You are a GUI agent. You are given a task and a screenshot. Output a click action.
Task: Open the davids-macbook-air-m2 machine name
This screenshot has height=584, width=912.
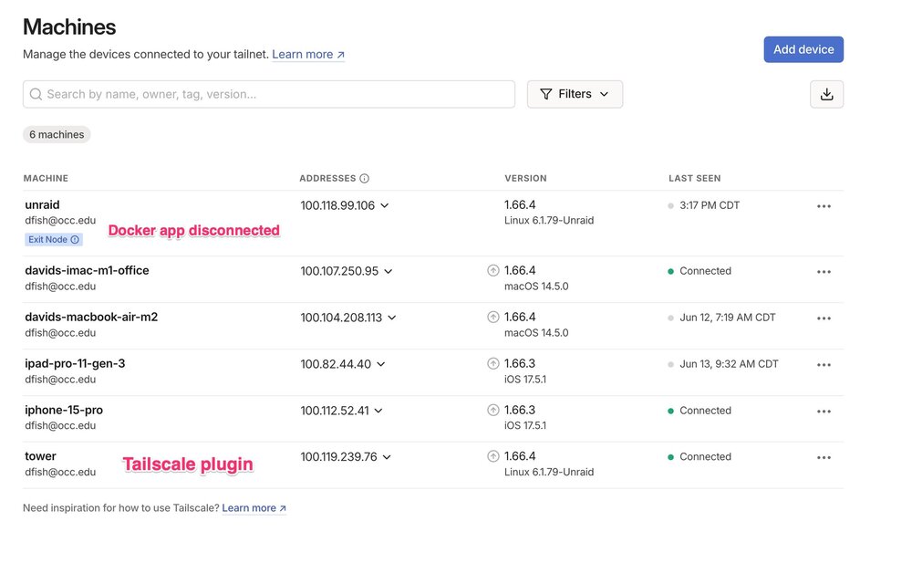click(x=91, y=317)
